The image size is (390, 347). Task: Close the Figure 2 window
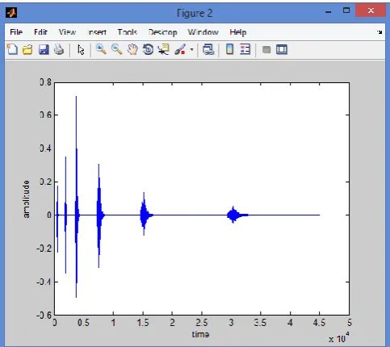pos(371,10)
